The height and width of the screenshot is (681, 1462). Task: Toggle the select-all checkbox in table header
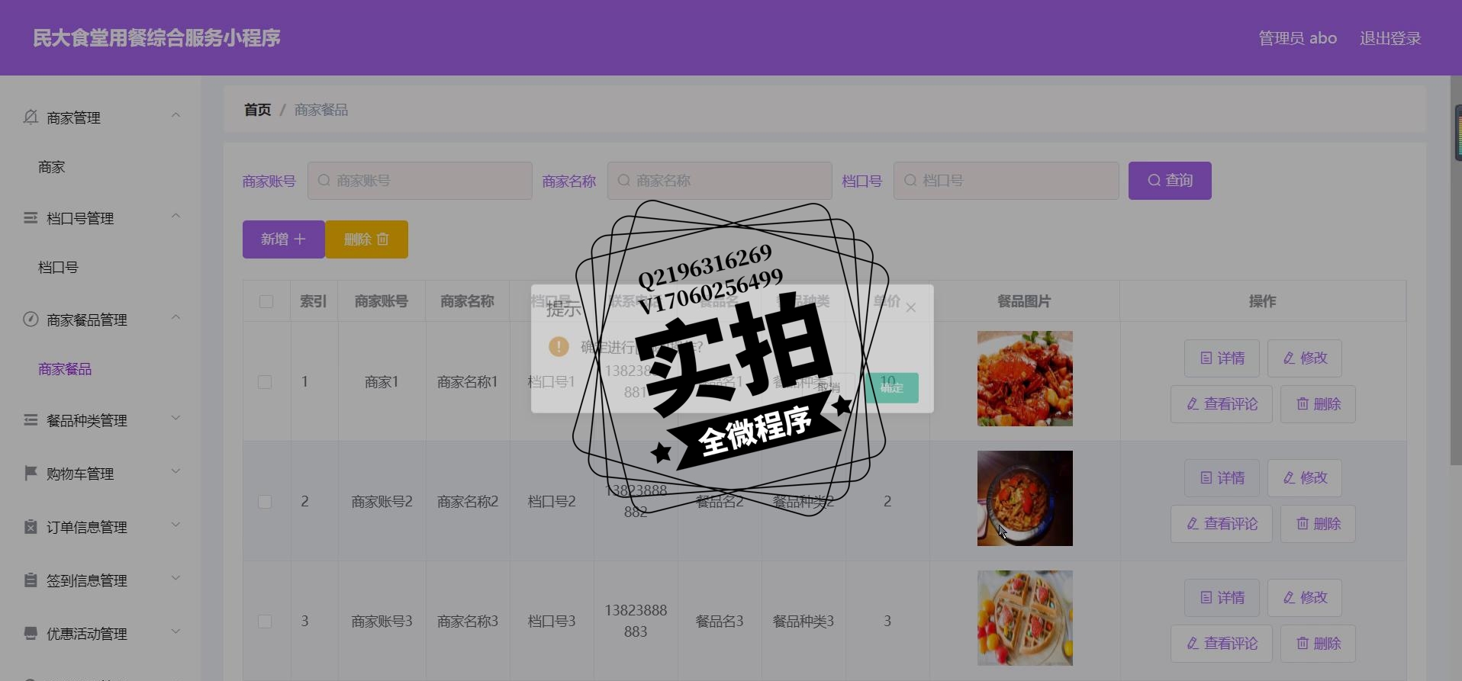point(266,301)
